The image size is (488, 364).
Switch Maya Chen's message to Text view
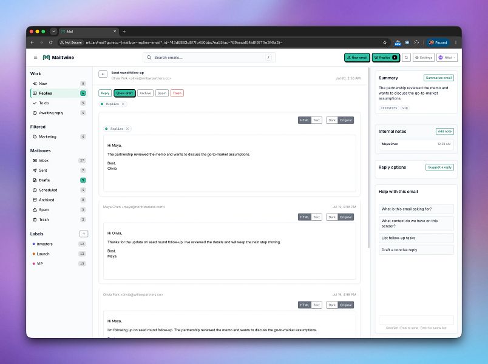click(x=316, y=217)
